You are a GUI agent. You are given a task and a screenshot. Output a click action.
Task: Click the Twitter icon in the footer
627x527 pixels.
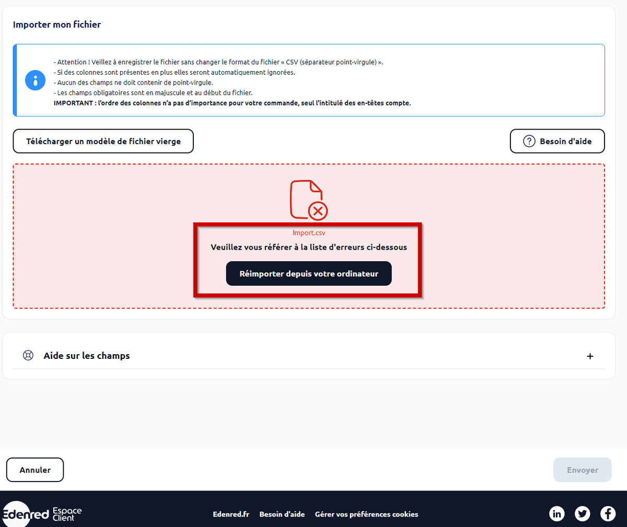pos(582,513)
